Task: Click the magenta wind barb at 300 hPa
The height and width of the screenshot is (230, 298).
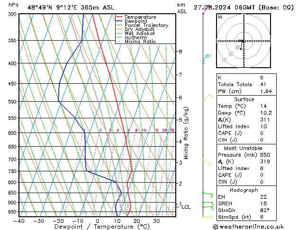Action: pyautogui.click(x=206, y=9)
